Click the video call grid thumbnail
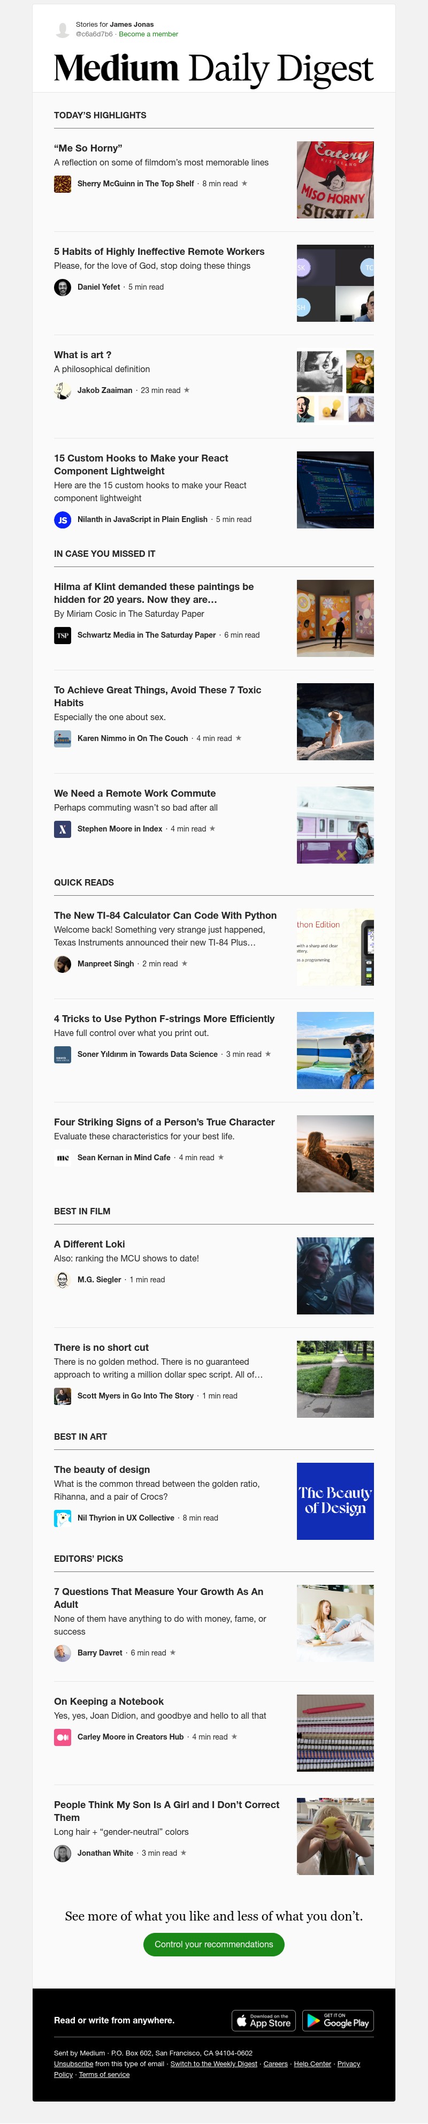428x2124 pixels. [x=335, y=283]
